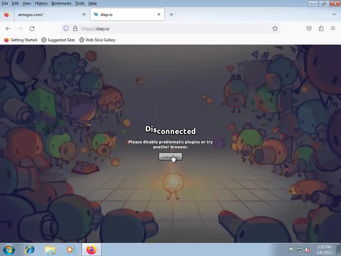
Task: Switch to the amogus.com tab
Action: (x=51, y=15)
